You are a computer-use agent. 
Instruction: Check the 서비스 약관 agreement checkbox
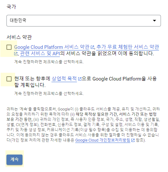(9, 47)
